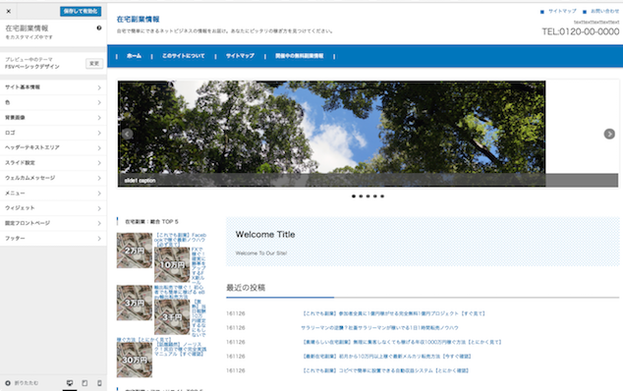
Task: Open the help question mark icon
Action: click(x=99, y=28)
